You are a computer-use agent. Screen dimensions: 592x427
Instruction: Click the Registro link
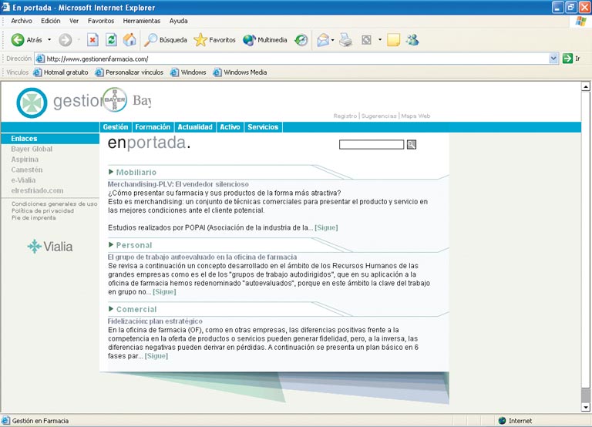coord(345,116)
